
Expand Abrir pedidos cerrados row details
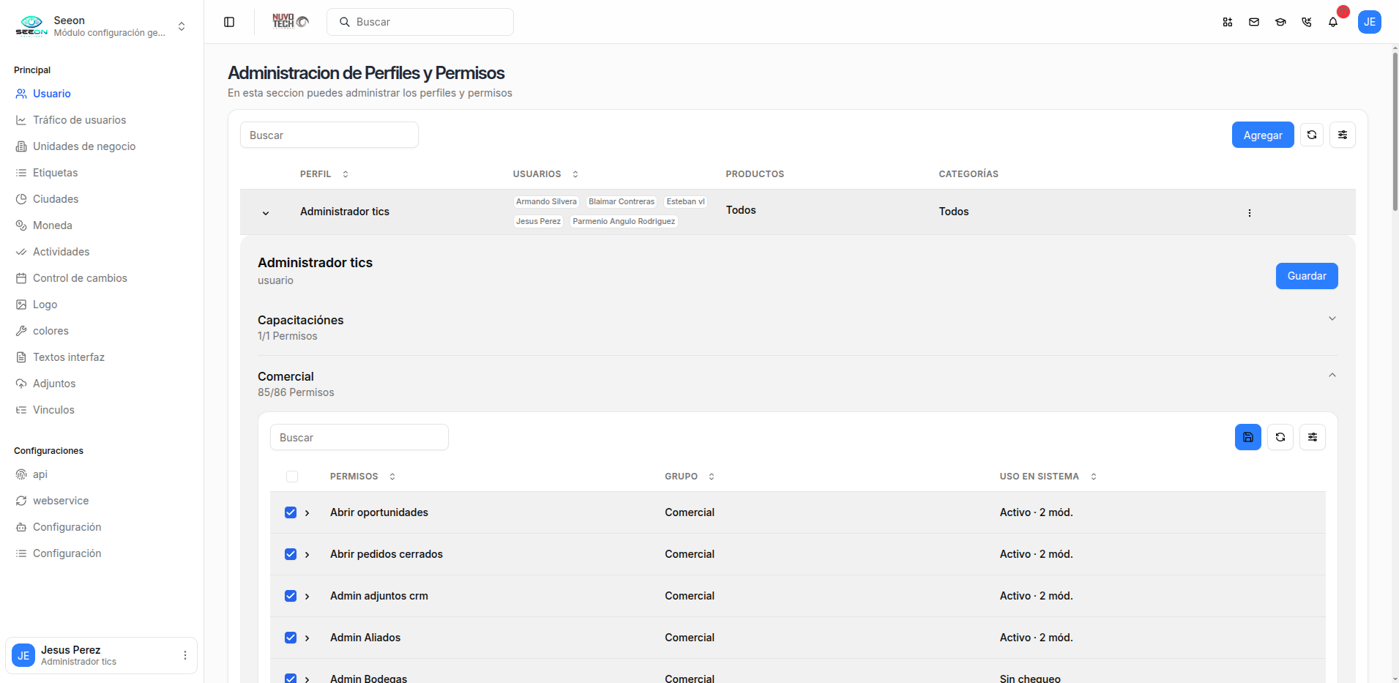(307, 555)
